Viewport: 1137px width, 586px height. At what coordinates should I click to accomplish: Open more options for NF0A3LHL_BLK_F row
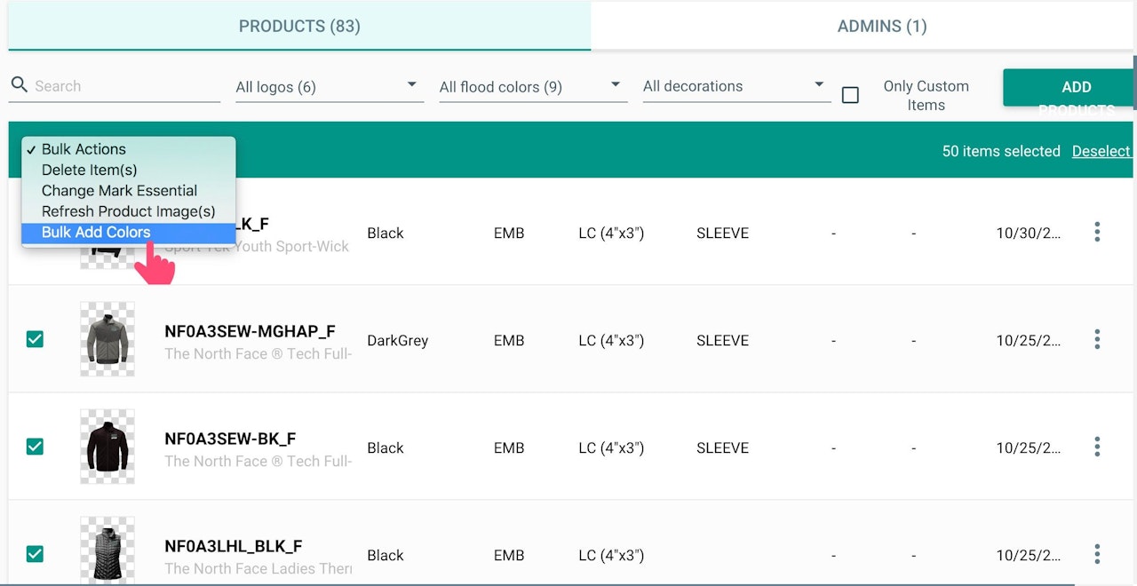pyautogui.click(x=1097, y=554)
